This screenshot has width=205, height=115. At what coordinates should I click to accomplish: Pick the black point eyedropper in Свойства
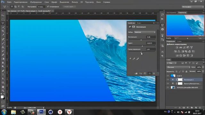point(130,59)
